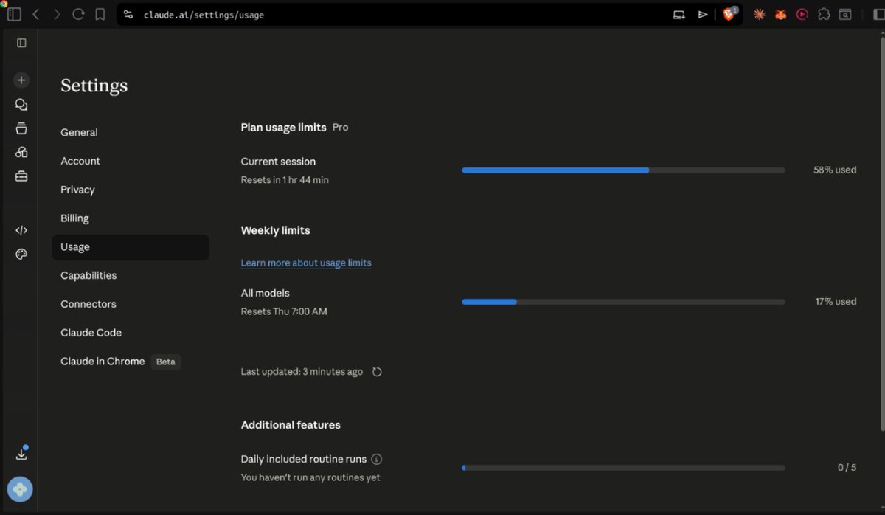The image size is (885, 515).
Task: Click the routine runs progress bar
Action: pyautogui.click(x=623, y=468)
